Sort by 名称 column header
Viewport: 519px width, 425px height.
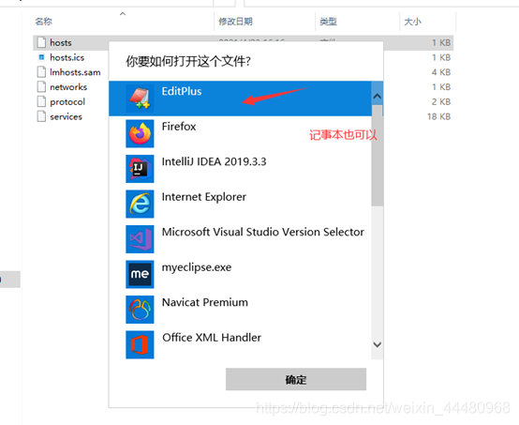point(44,22)
